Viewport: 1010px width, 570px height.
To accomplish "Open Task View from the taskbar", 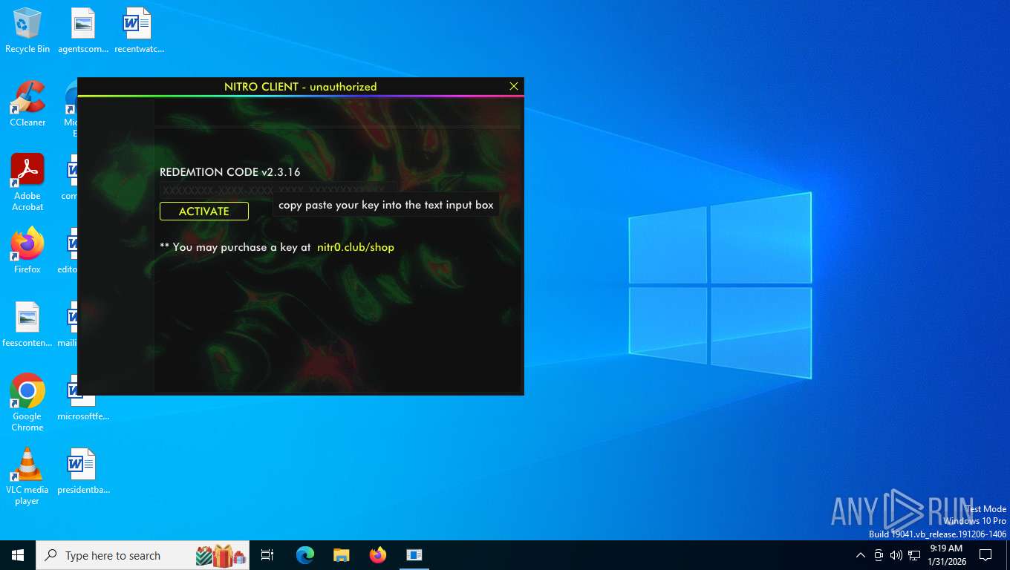I will coord(267,555).
